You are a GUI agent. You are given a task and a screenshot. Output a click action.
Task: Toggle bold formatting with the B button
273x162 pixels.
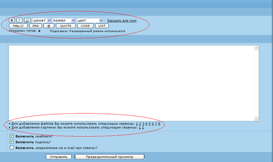[x=12, y=20]
